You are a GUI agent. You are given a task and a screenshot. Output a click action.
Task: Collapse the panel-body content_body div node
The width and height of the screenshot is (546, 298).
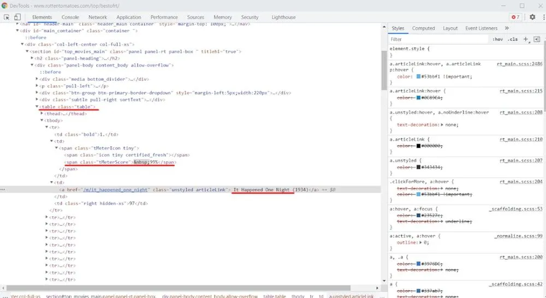tap(32, 65)
